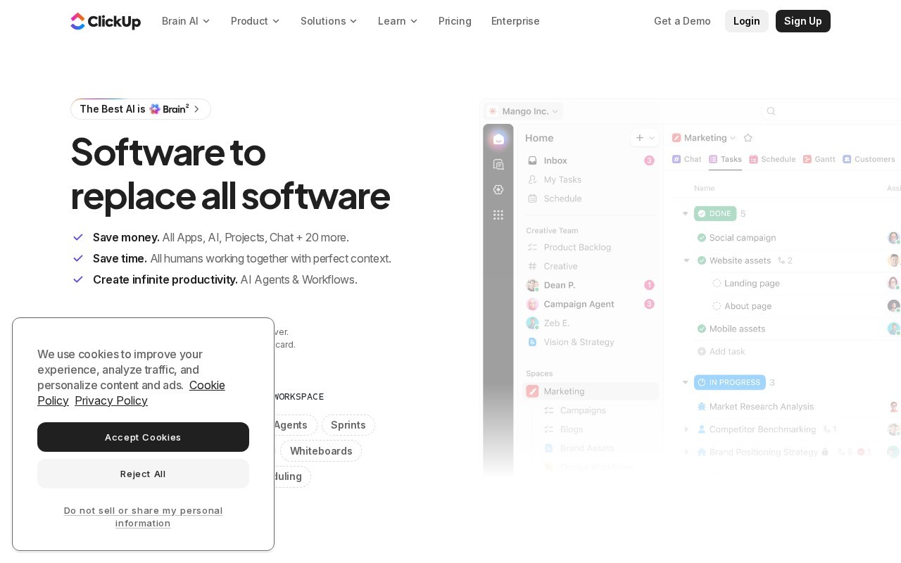Image resolution: width=901 pixels, height=563 pixels.
Task: Open the dropdown arrow beside Marketing title
Action: pyautogui.click(x=733, y=138)
